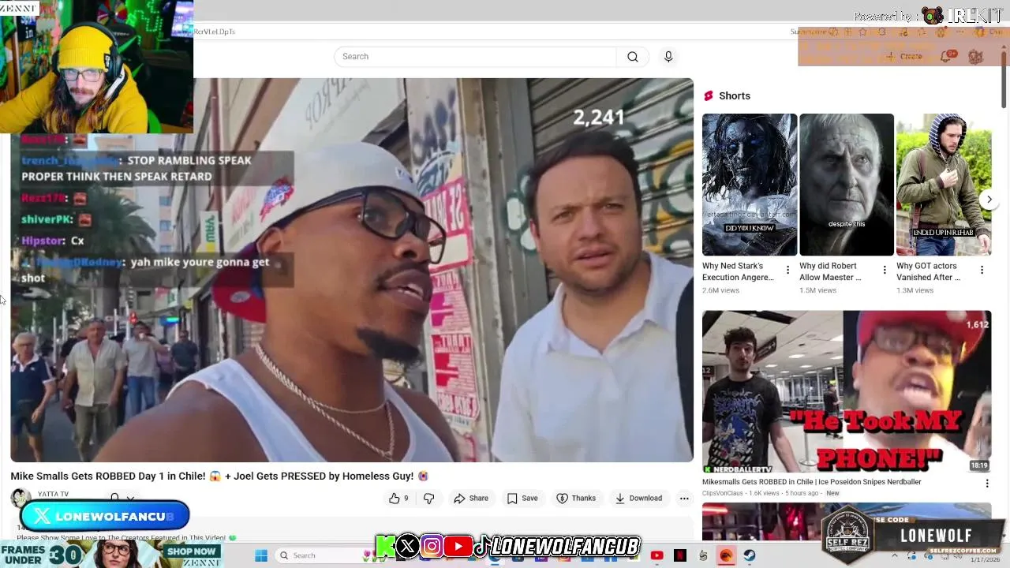
Task: Dislike the video with thumbs down
Action: [x=428, y=498]
